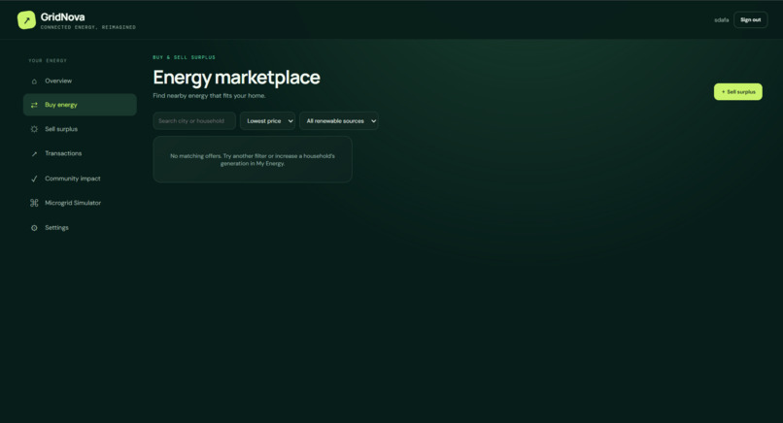Open the Overview page
783x423 pixels.
tap(80, 81)
